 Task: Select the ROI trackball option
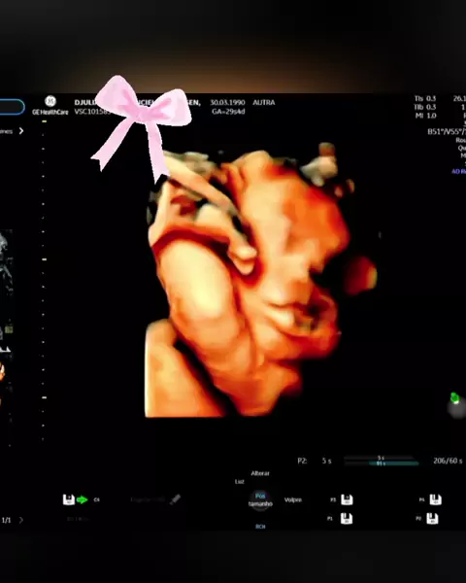pyautogui.click(x=260, y=526)
